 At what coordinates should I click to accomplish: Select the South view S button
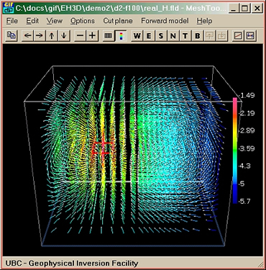tap(161, 36)
